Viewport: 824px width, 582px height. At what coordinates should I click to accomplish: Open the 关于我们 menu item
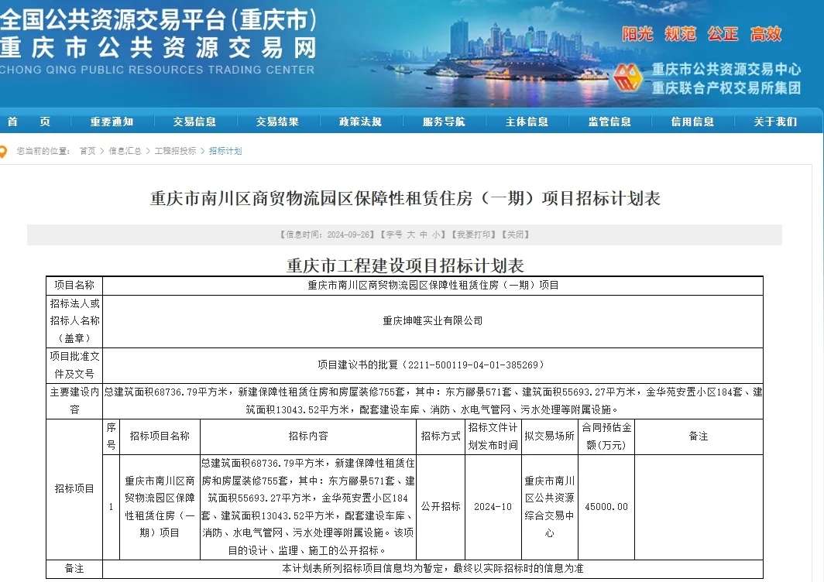pyautogui.click(x=775, y=122)
